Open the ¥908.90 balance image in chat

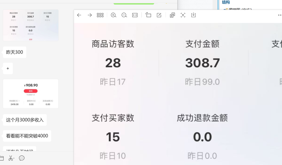click(31, 94)
